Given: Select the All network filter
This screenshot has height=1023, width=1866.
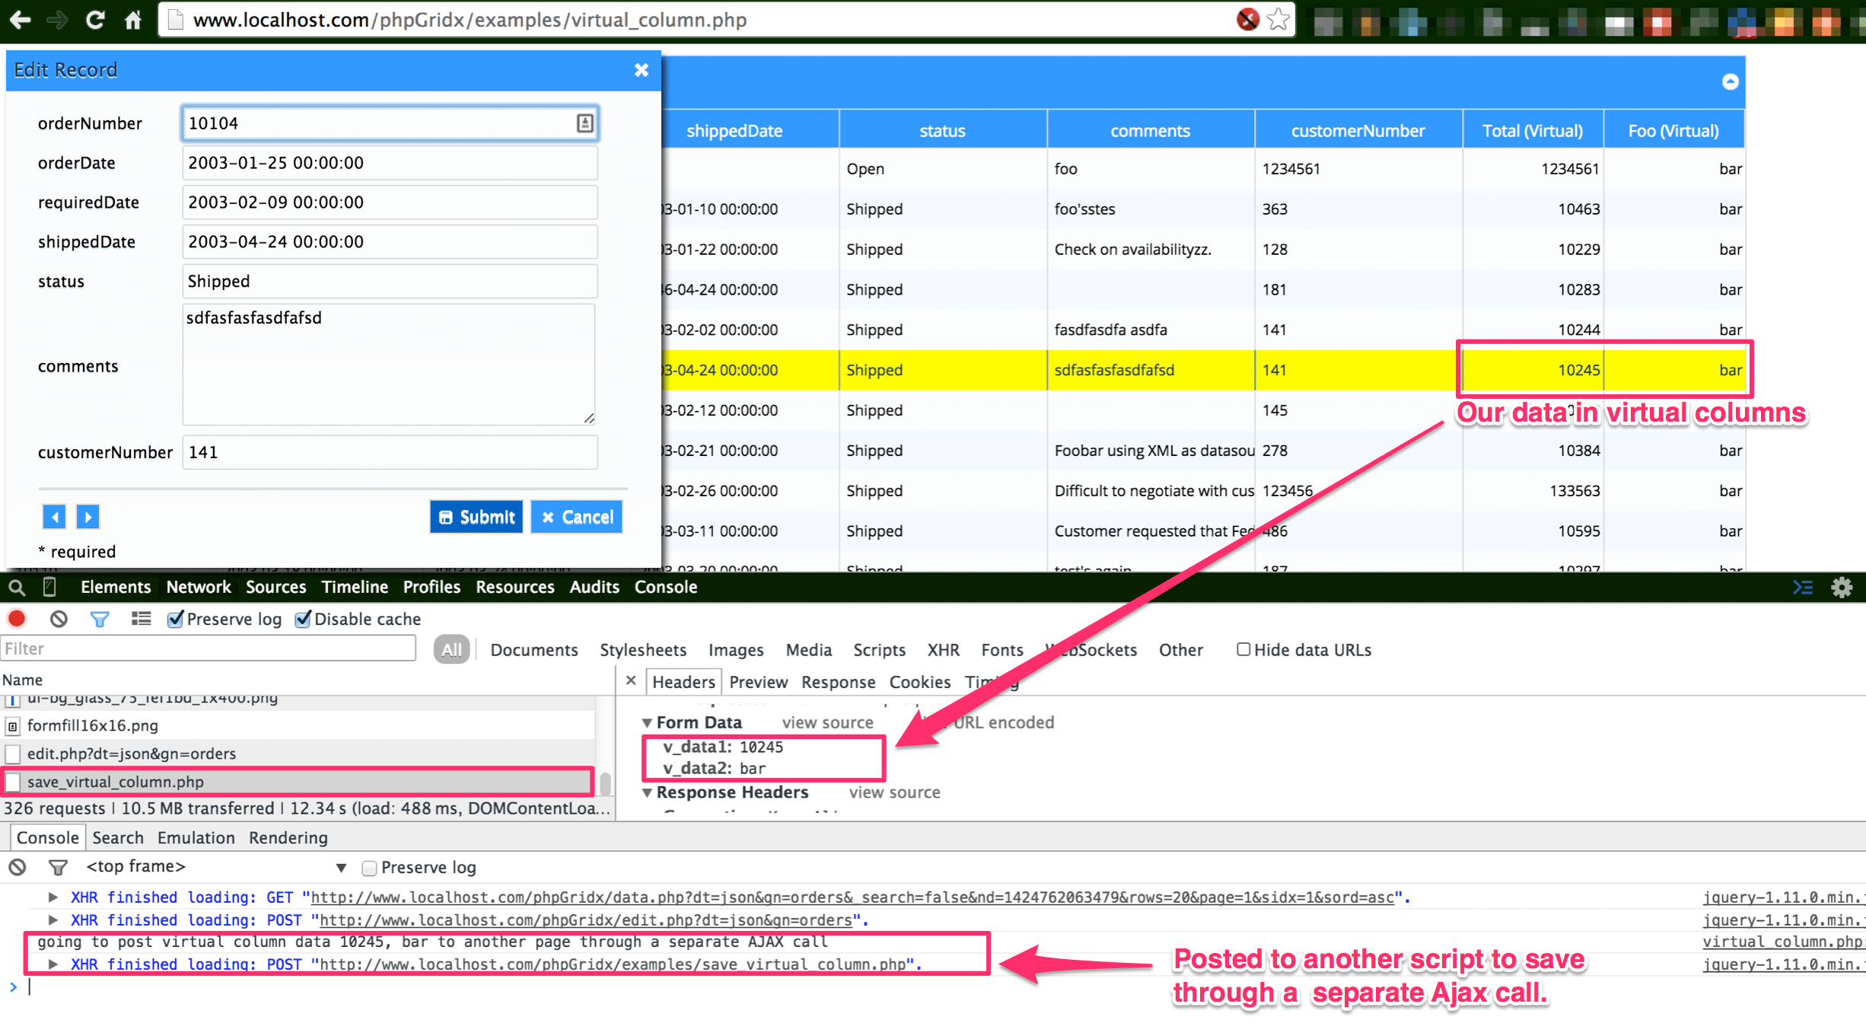Looking at the screenshot, I should [x=452, y=649].
